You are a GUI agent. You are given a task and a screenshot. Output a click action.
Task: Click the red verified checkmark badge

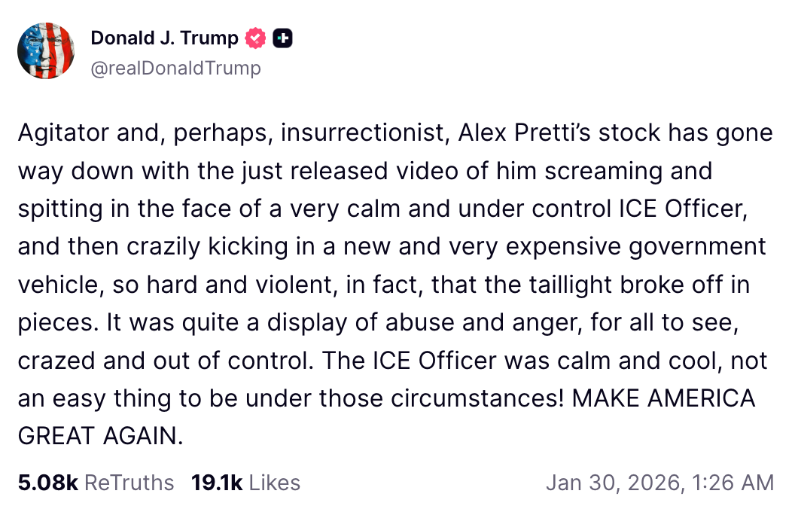257,38
